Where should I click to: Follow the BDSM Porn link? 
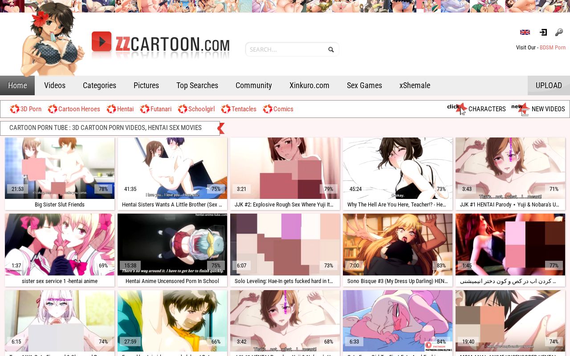[x=553, y=48]
